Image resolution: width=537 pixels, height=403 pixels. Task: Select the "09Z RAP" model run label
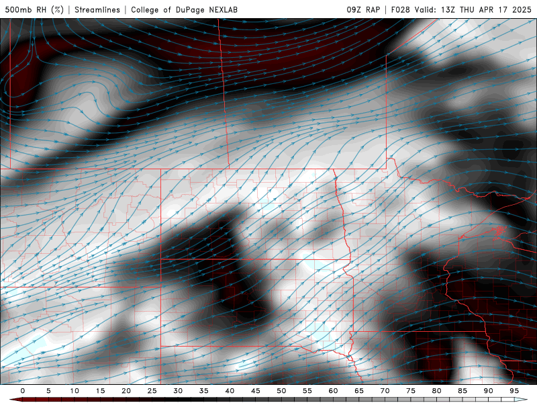363,9
